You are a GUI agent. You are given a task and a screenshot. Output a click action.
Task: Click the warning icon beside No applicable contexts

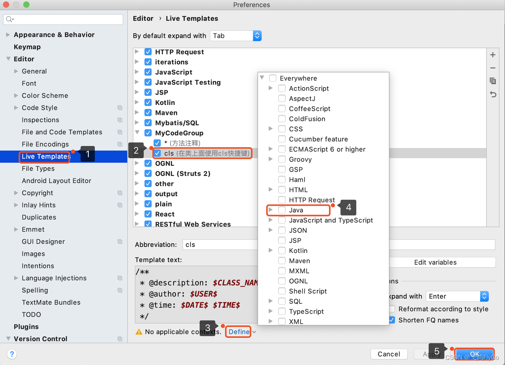point(138,332)
